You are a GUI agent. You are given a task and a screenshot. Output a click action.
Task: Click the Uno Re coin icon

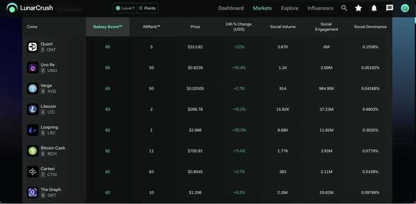(x=33, y=68)
